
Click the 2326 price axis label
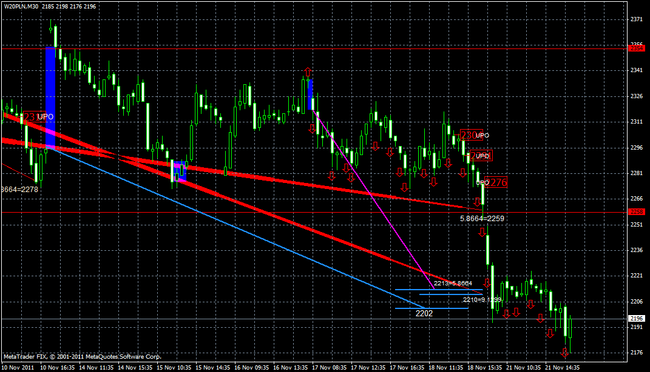click(x=636, y=96)
